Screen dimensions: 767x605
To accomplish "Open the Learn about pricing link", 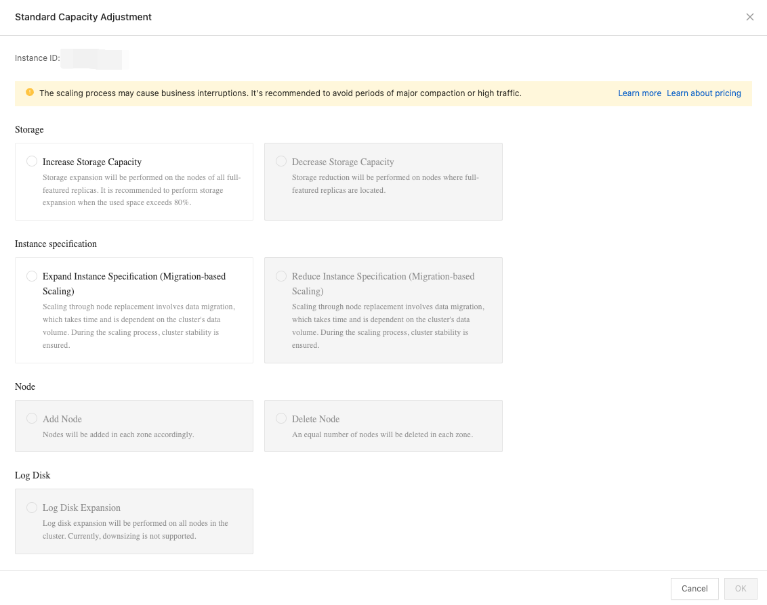I will tap(703, 93).
